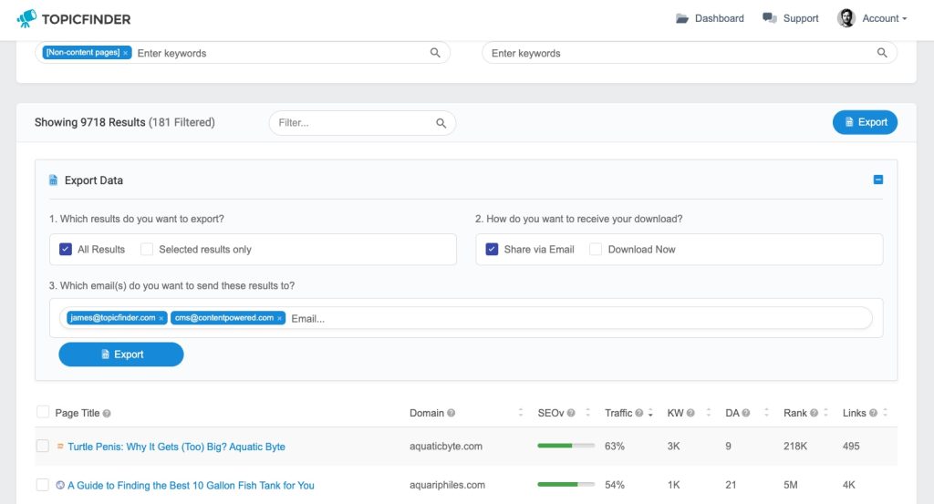Screen dimensions: 934x504
Task: Click the search icon in the Filter box
Action: click(441, 123)
